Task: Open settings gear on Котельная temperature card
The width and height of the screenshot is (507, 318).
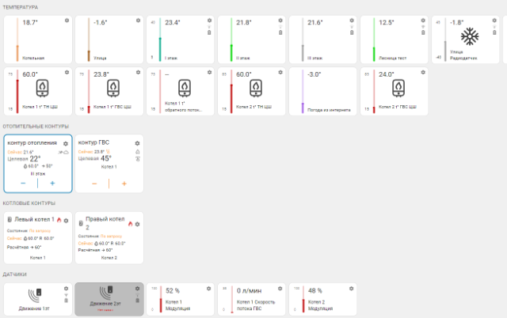Action: (67, 20)
